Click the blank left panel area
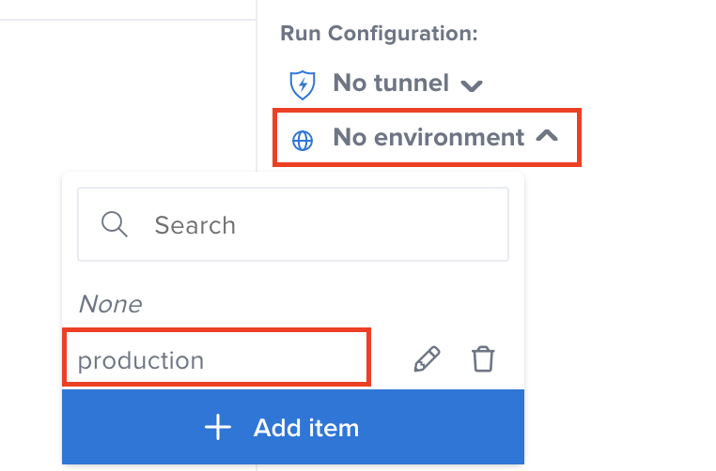The image size is (716, 471). tap(122, 94)
